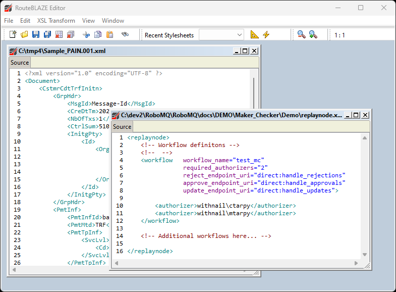Click the Zoom out magnifier icon
The image size is (396, 292).
[301, 34]
